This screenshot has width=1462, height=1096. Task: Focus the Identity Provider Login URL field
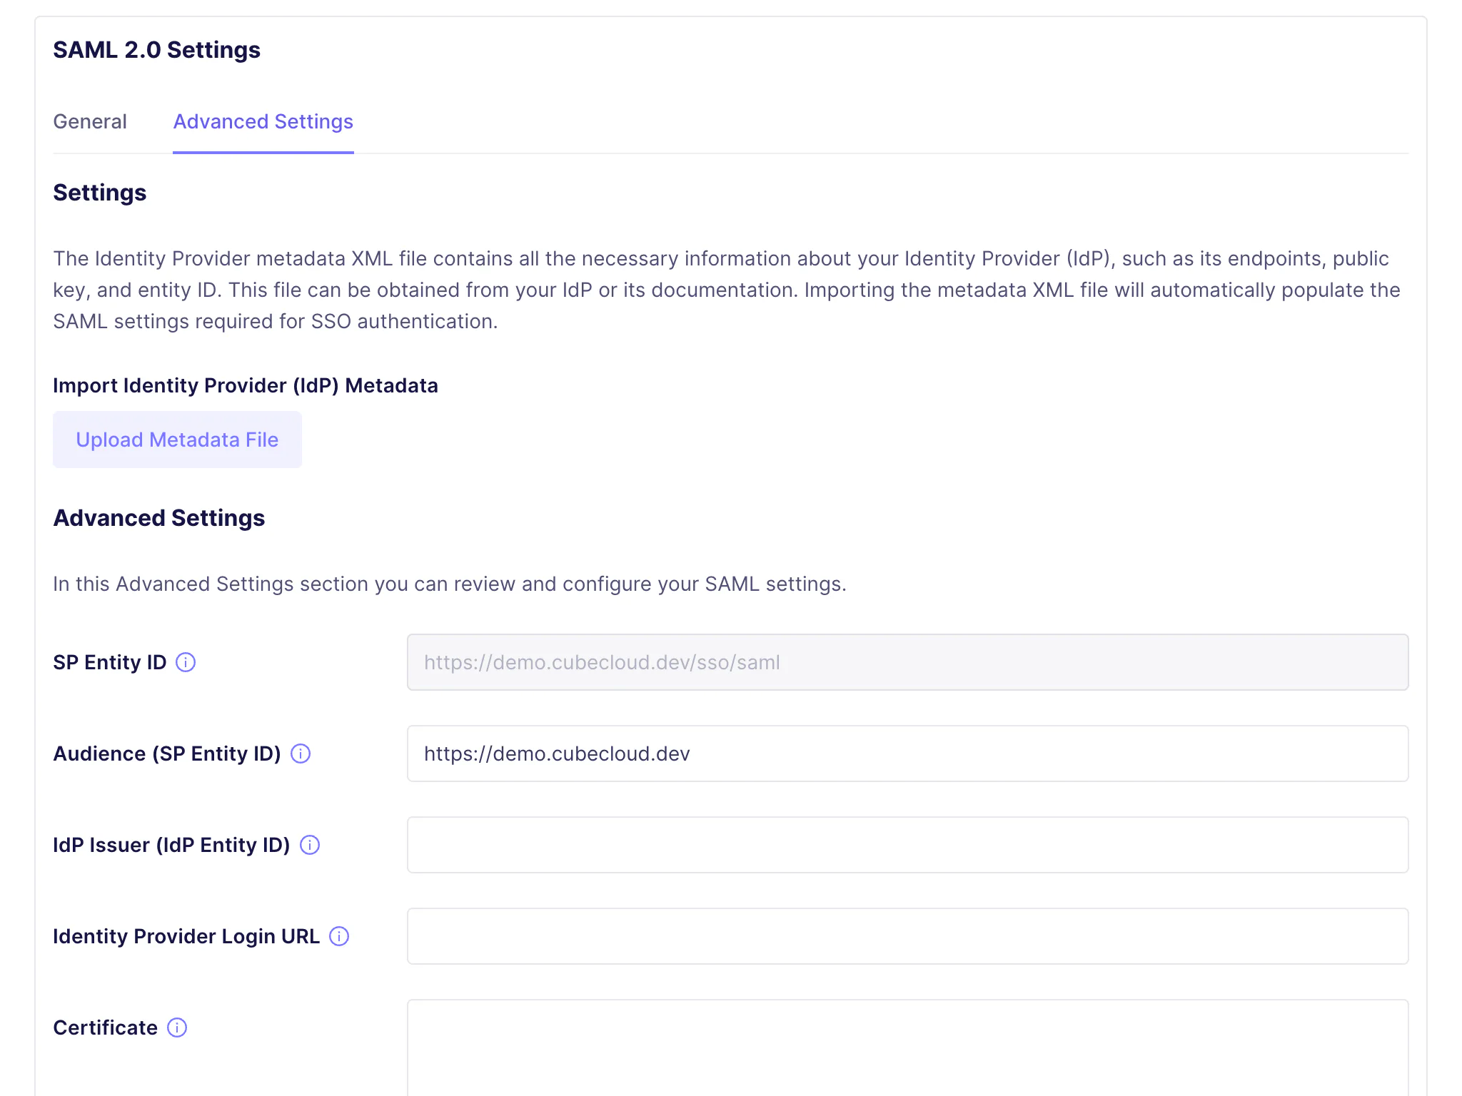pos(907,936)
